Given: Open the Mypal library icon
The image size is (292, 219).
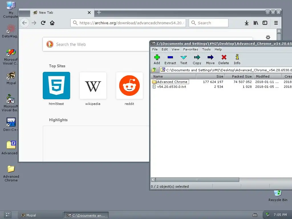Looking at the screenshot, I should 256,23.
